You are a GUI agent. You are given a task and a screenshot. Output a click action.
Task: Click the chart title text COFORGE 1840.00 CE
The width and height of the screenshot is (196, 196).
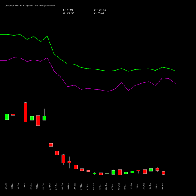[x=16, y=6]
